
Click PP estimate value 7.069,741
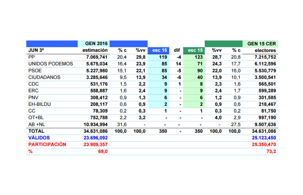pos(97,57)
